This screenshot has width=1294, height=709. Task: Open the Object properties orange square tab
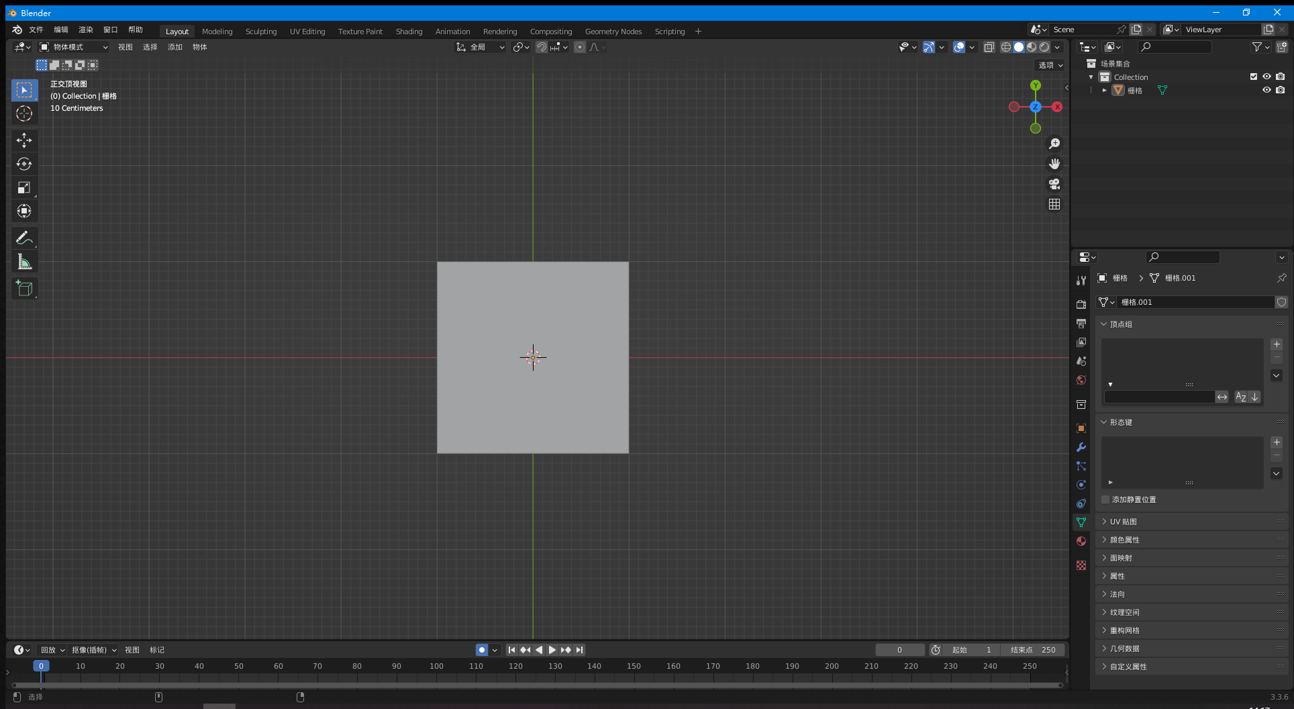(1081, 428)
